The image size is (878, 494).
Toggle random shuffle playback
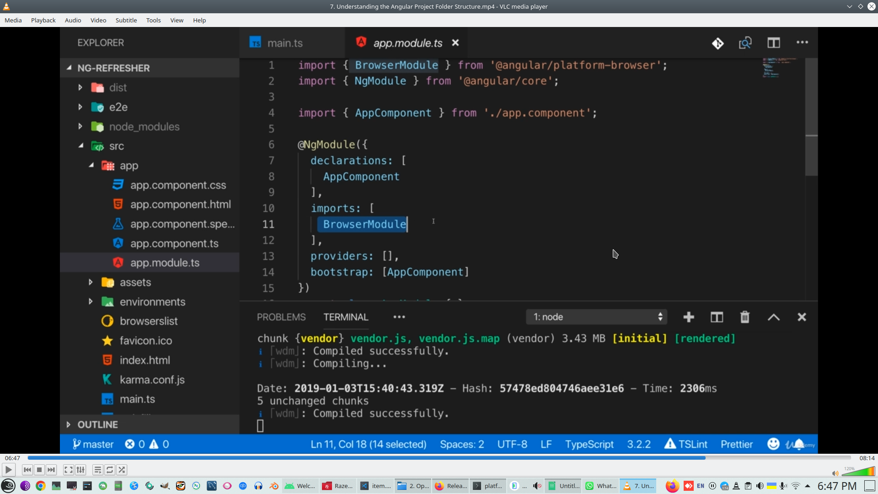[122, 470]
